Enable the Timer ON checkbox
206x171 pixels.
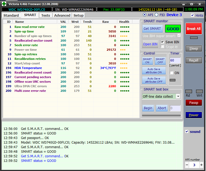[x=172, y=73]
